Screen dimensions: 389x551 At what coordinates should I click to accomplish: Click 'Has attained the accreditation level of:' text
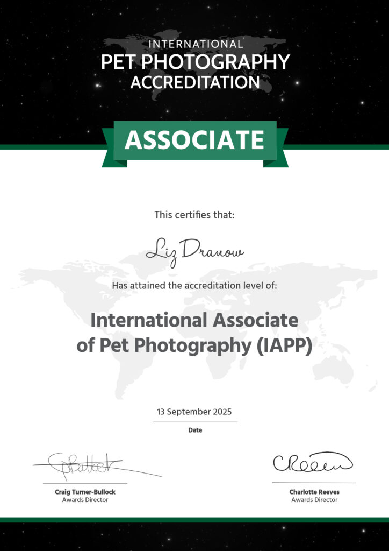point(195,285)
